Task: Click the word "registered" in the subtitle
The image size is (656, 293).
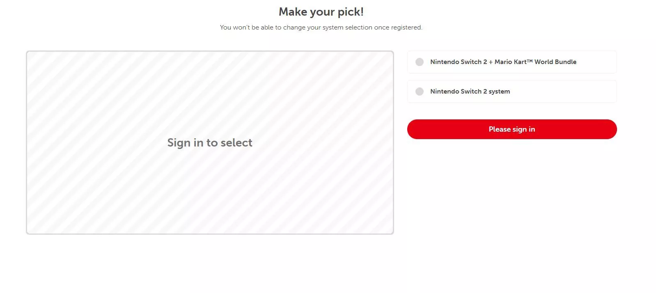Action: click(x=406, y=27)
